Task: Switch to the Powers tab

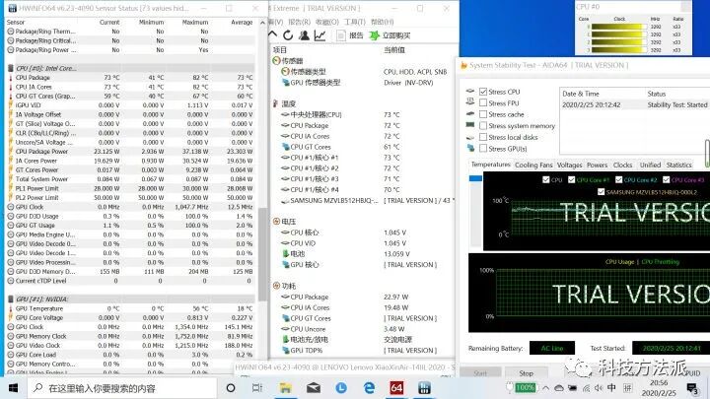Action: [598, 166]
